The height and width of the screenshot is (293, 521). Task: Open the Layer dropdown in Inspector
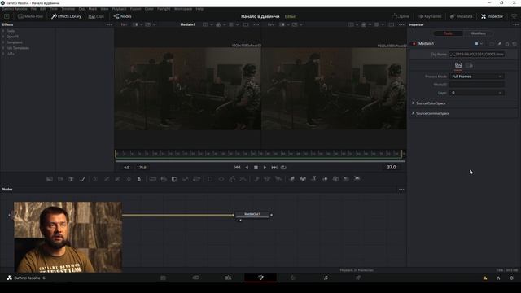coord(477,93)
